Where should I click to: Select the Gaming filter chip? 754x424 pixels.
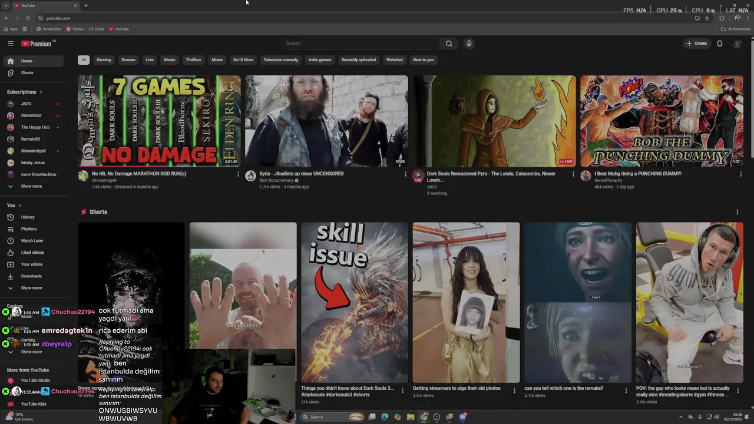point(104,59)
